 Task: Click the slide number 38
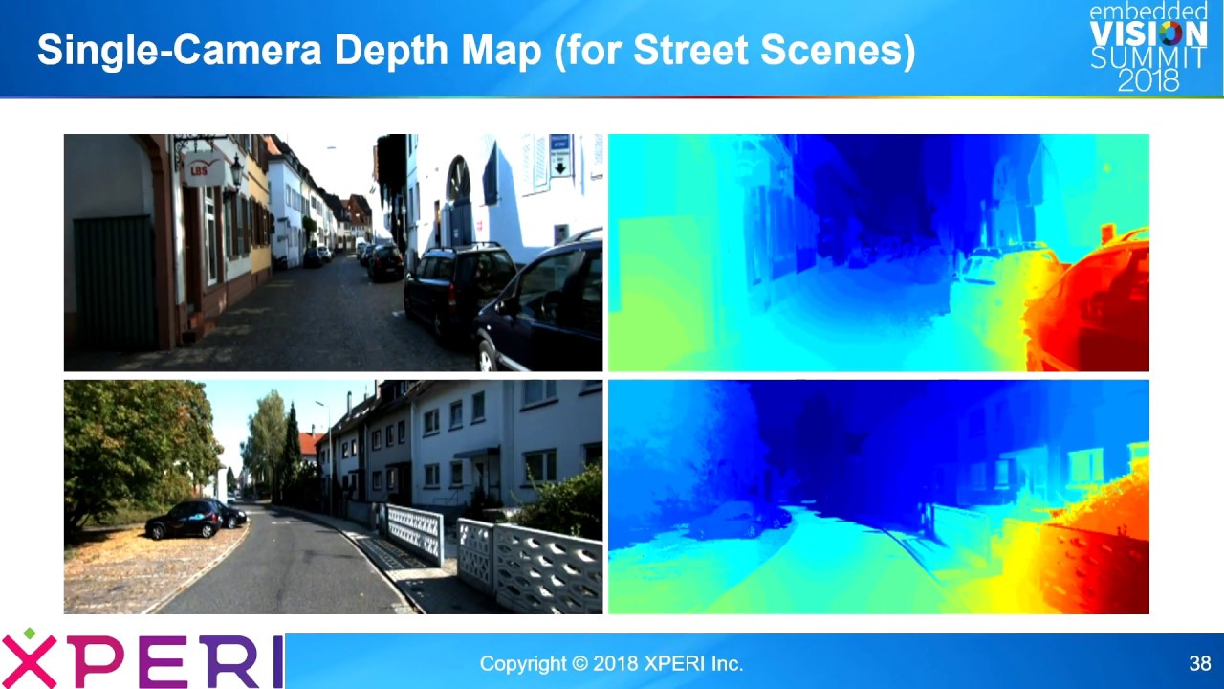[x=1199, y=663]
